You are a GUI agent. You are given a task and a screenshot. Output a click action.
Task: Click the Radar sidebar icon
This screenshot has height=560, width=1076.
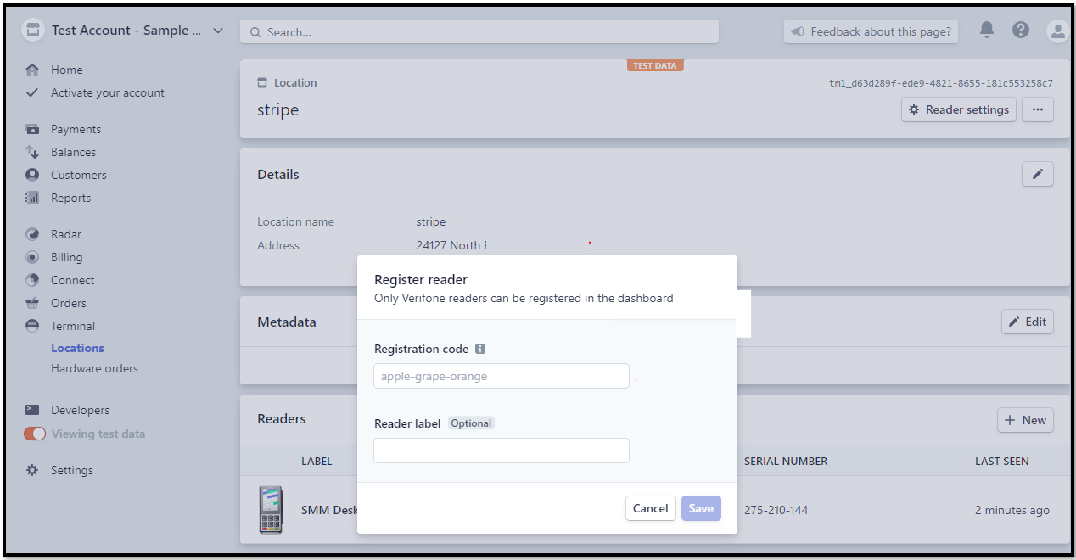(32, 234)
